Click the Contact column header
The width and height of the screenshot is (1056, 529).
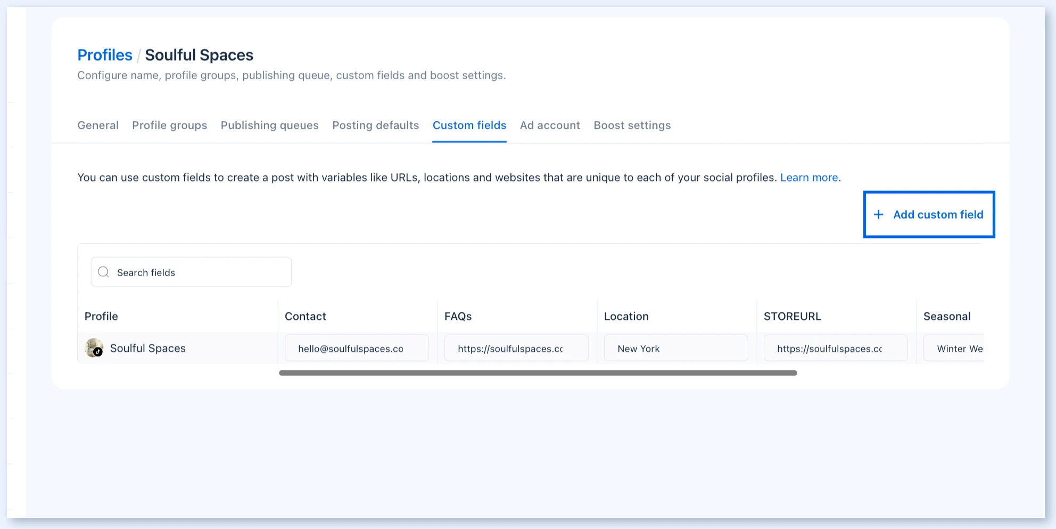(x=306, y=316)
